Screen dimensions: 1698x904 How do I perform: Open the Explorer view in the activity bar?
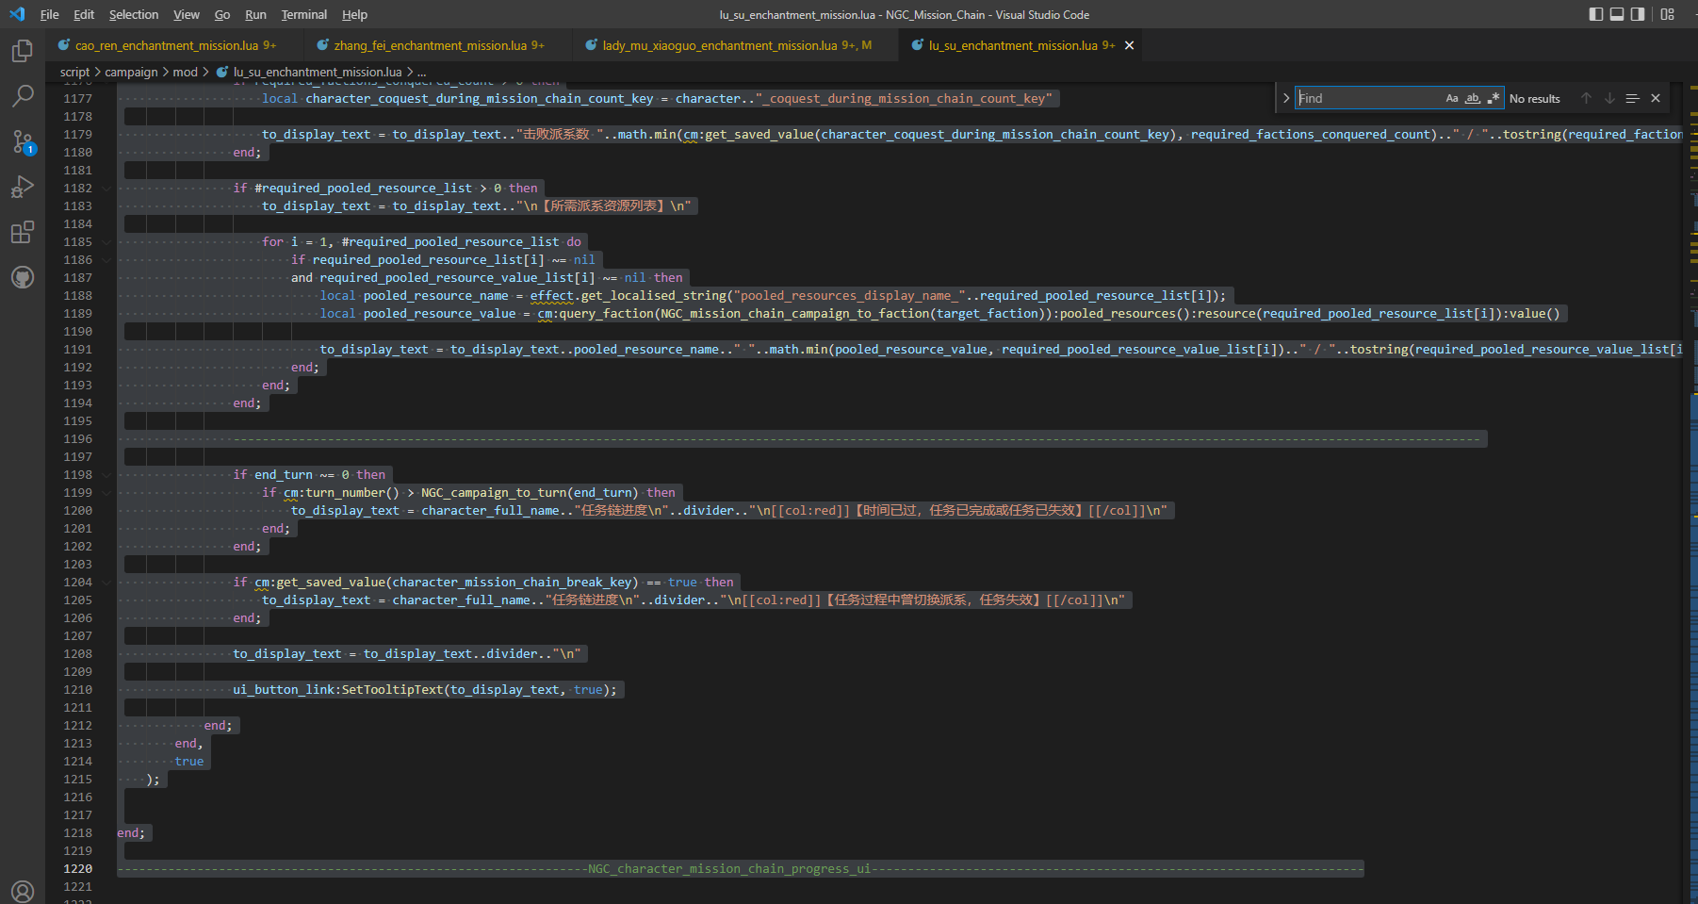point(22,52)
